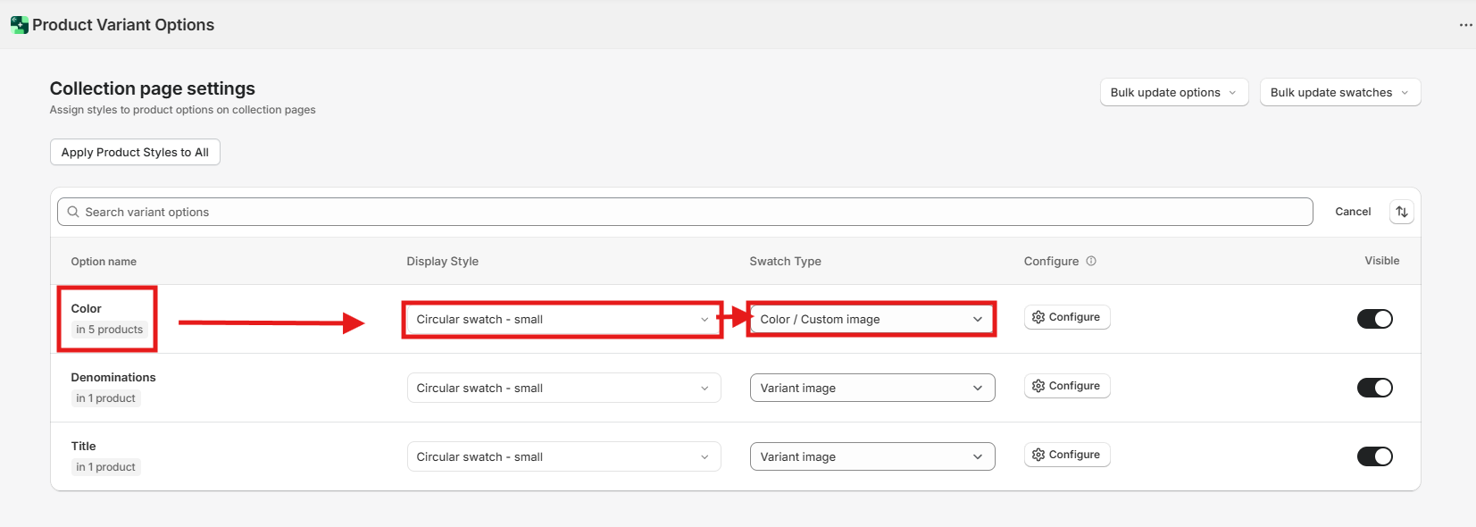Open Bulk update options menu
The image size is (1476, 527).
[x=1173, y=92]
